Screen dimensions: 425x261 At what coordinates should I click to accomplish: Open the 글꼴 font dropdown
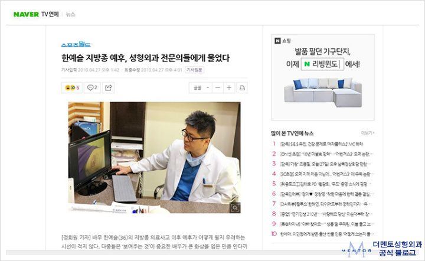[201, 87]
